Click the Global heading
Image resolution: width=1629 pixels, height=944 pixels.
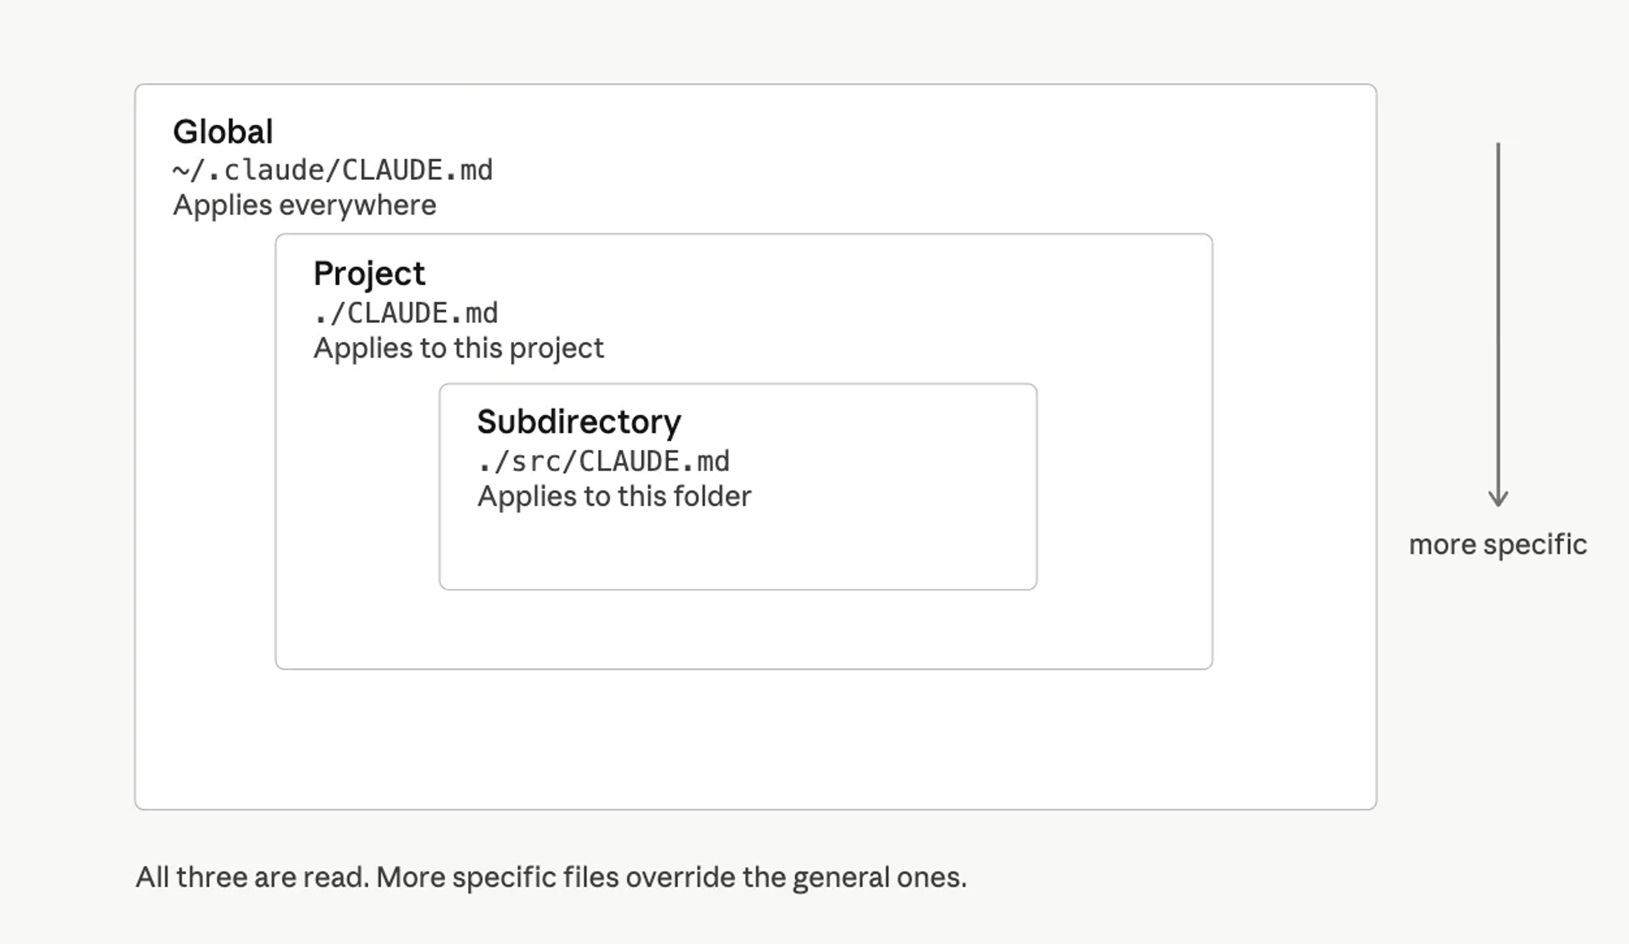pos(223,132)
